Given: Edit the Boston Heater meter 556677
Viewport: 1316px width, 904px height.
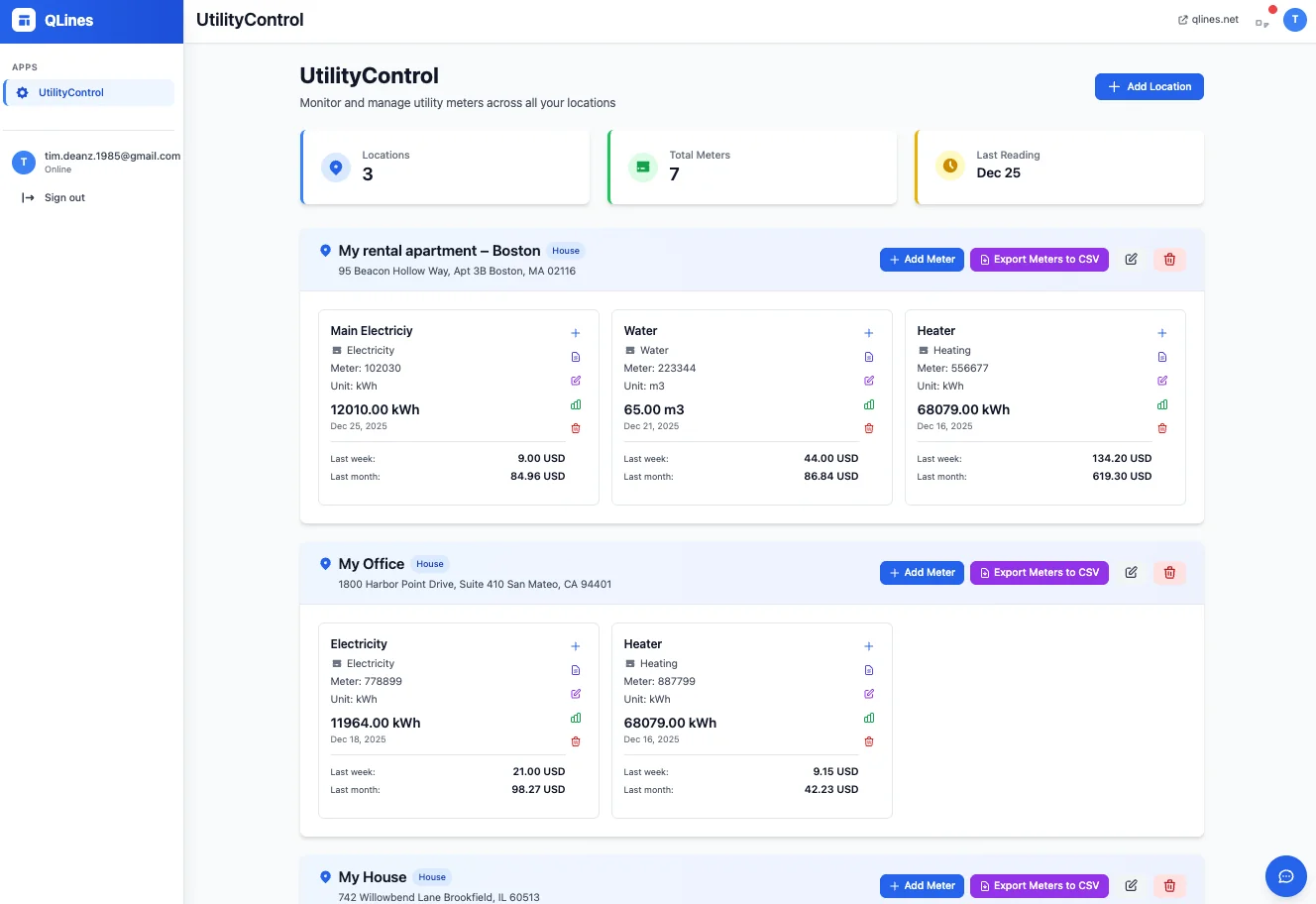Looking at the screenshot, I should 1162,381.
